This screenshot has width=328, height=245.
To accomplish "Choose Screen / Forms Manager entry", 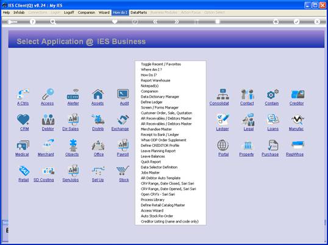I will coord(160,108).
